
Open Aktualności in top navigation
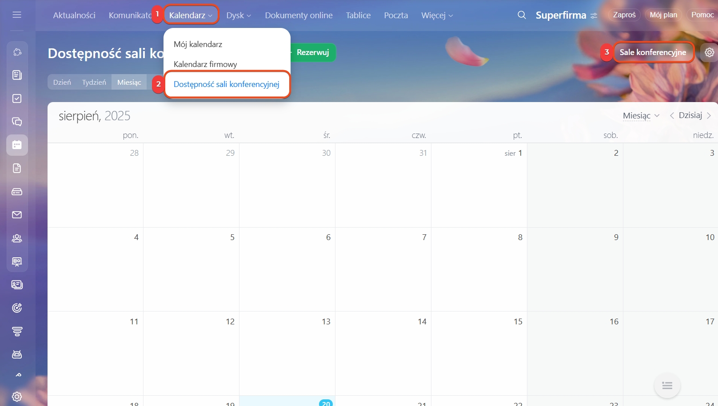pos(74,15)
